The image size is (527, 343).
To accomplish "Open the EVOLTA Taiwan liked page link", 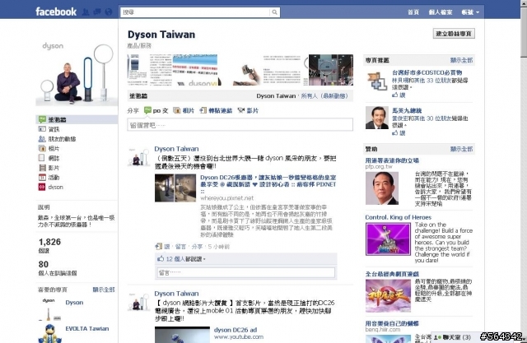I will (x=87, y=328).
